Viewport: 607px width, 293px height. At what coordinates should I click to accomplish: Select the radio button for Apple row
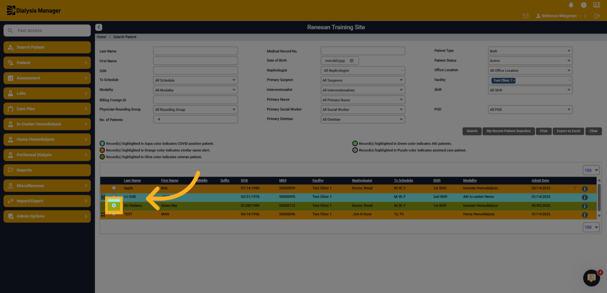114,188
